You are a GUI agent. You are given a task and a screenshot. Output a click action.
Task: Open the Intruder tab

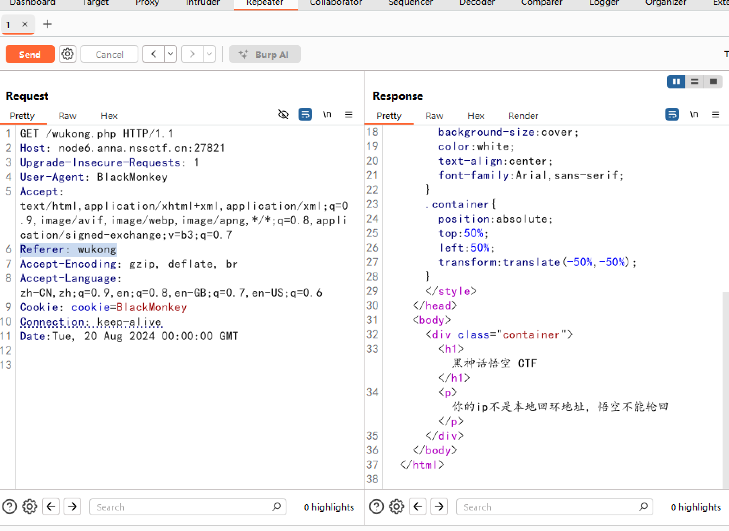point(203,3)
